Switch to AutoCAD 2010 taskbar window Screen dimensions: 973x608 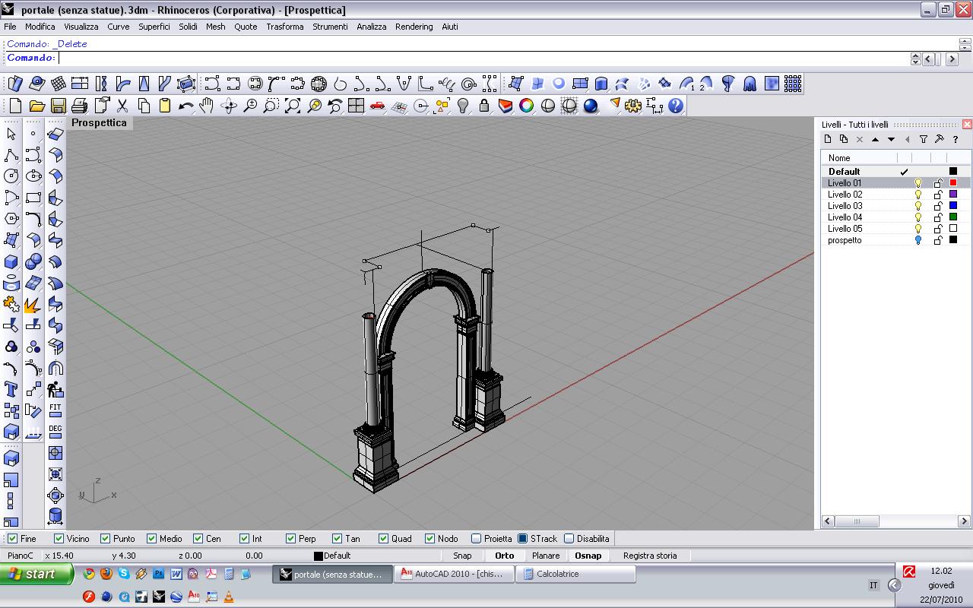[454, 575]
